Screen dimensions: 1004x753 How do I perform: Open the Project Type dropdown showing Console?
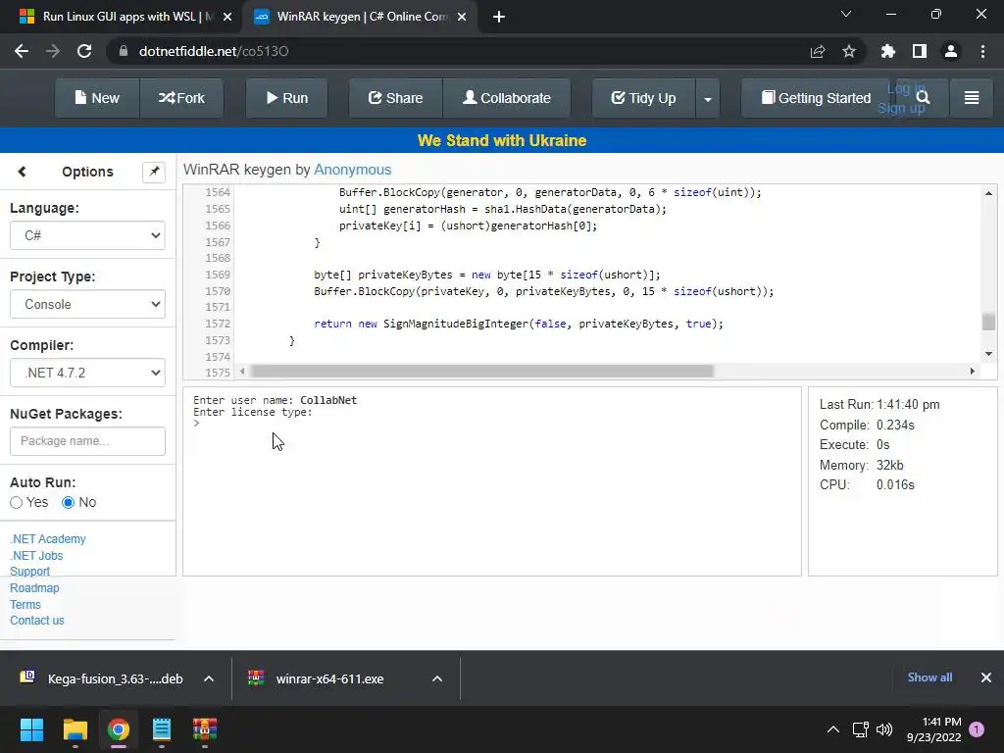(87, 304)
